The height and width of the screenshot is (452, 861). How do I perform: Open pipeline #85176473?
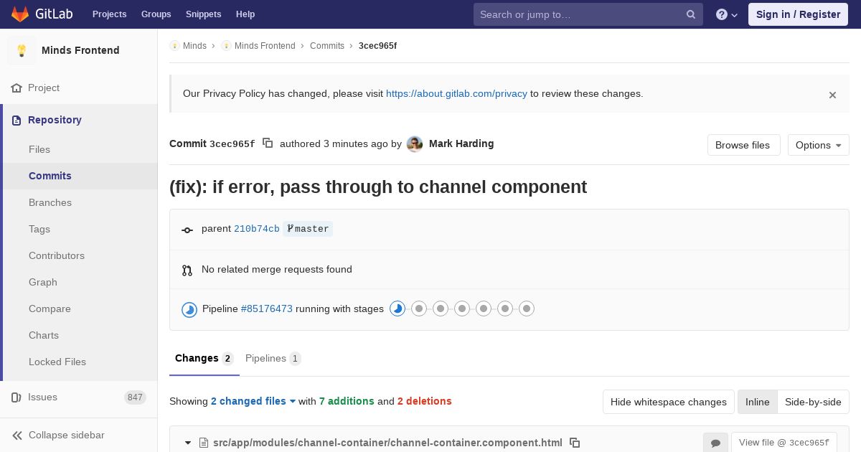click(267, 309)
